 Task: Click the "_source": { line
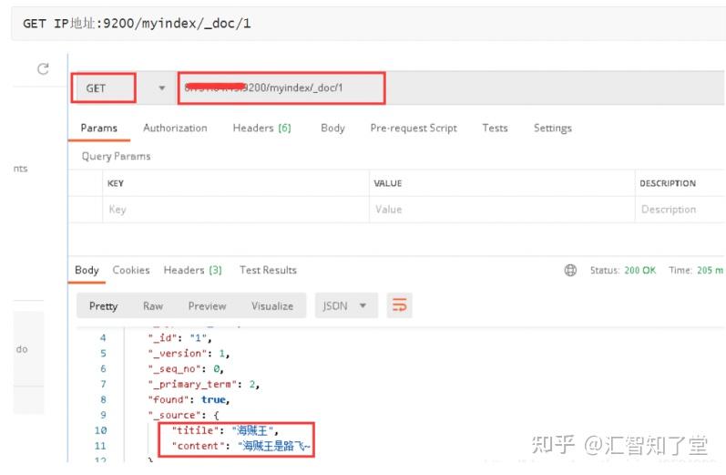(183, 415)
